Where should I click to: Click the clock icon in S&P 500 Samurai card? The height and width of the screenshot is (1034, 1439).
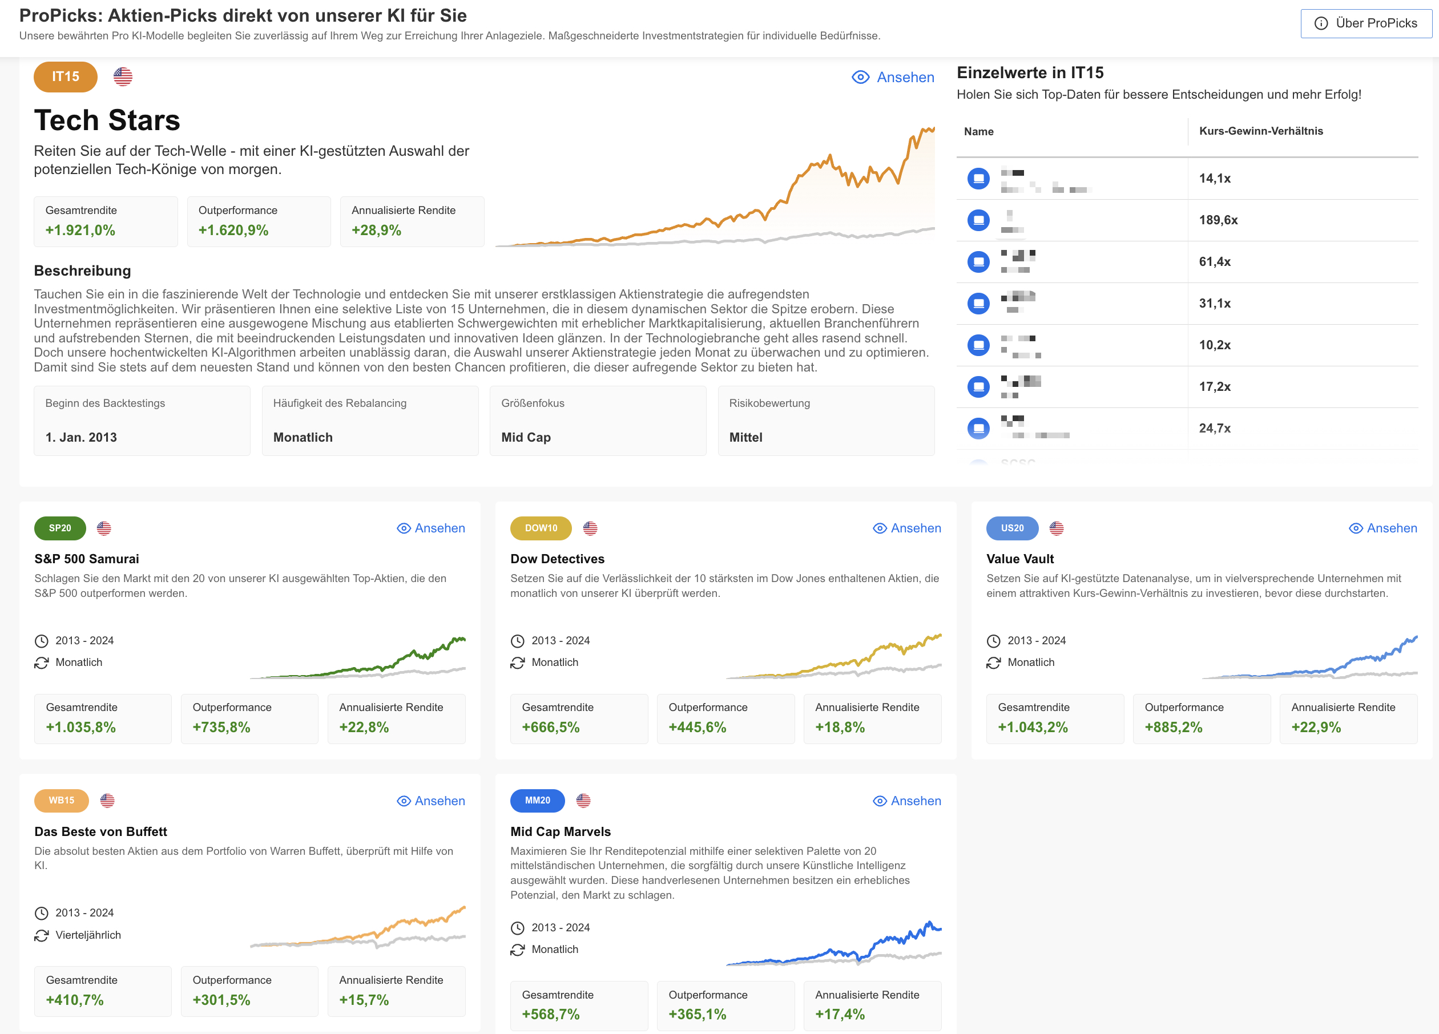[41, 641]
